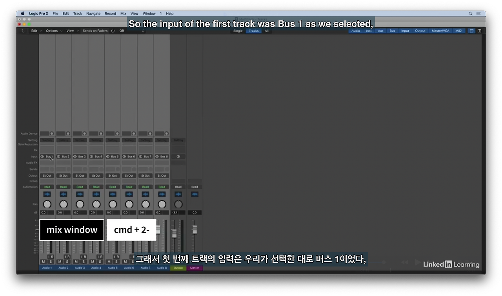Click stereo format icon beside Bus 4
Viewport: 502px width, 296px height.
(x=92, y=157)
